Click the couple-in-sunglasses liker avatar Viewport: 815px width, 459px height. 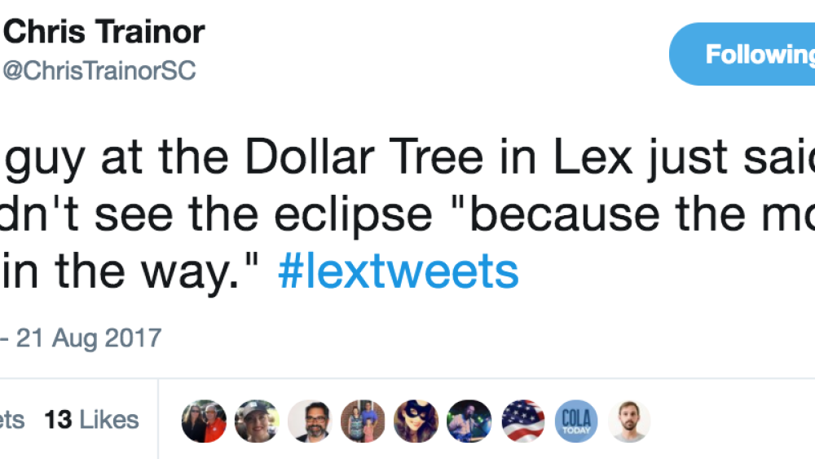204,421
